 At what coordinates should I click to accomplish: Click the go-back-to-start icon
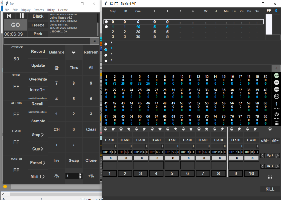click(9, 16)
